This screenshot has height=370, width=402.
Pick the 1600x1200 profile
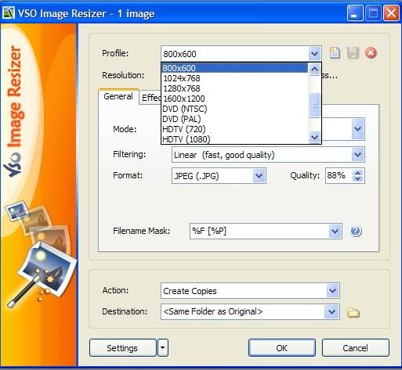[x=234, y=99]
